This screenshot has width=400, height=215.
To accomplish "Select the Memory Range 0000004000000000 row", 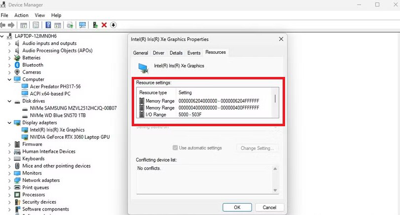I will coord(205,108).
